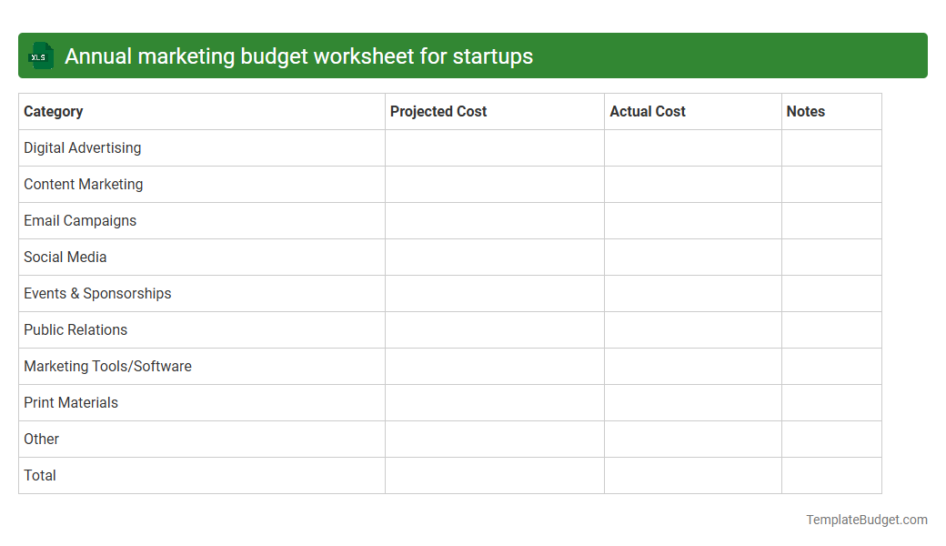The height and width of the screenshot is (546, 946).
Task: Click the Events & Sponsorships row label
Action: pos(97,293)
